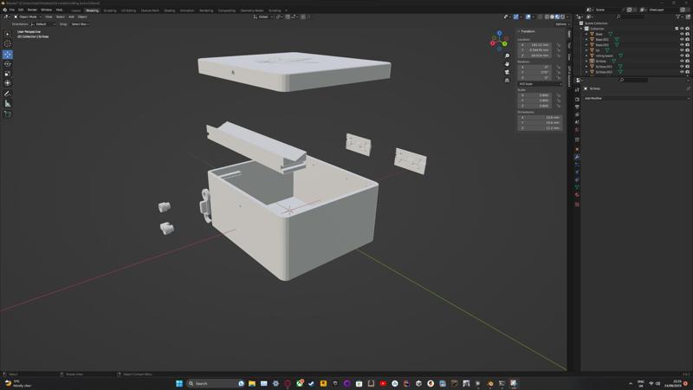Viewport: 693px width, 390px height.
Task: Open the Output properties tab
Action: point(577,107)
